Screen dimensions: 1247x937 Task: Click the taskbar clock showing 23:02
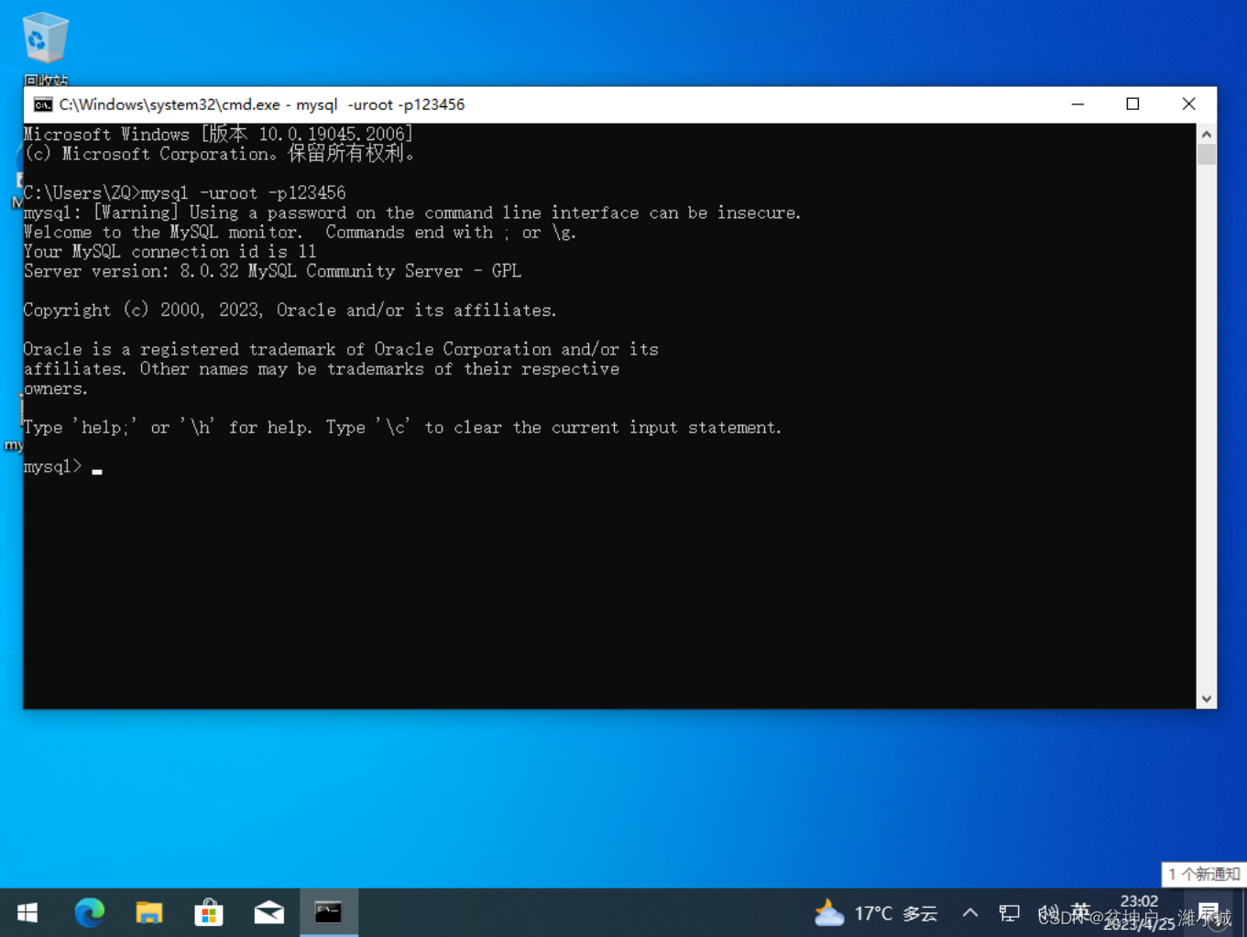tap(1139, 912)
